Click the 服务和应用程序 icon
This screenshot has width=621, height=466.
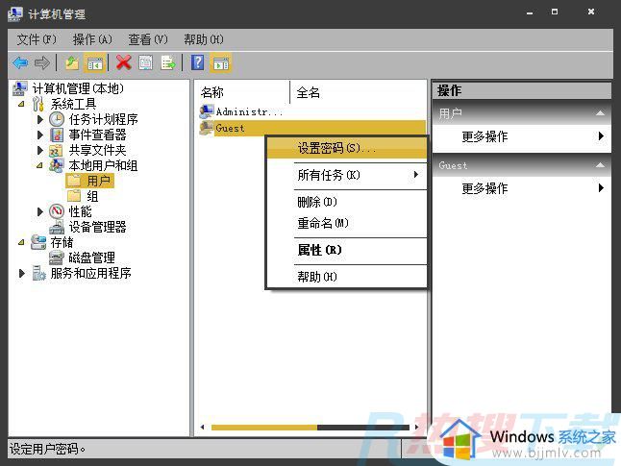[38, 273]
